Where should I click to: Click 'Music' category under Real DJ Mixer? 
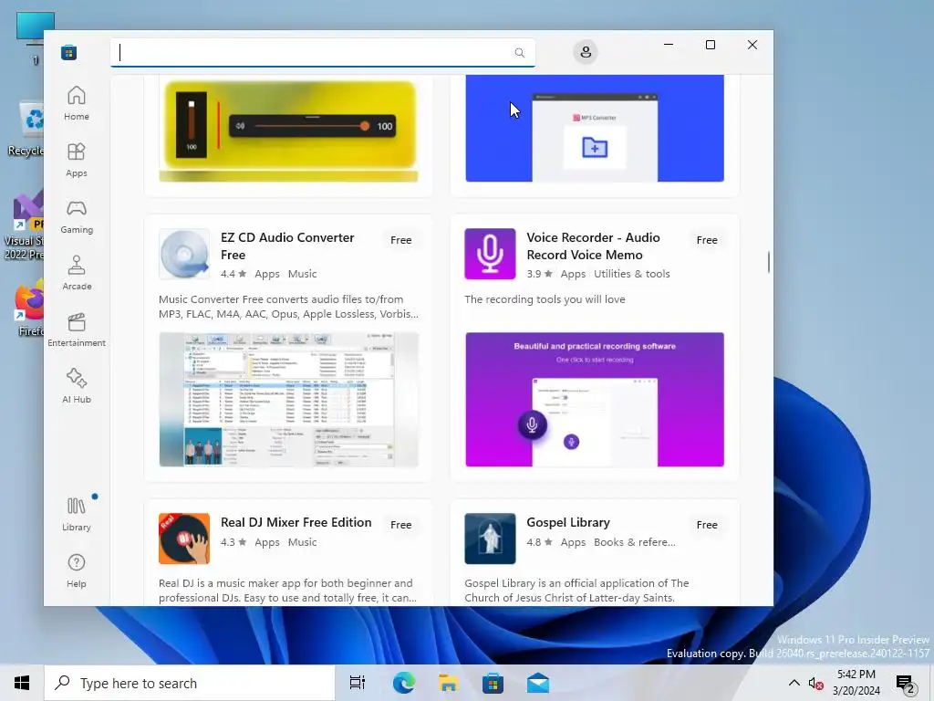(x=302, y=542)
